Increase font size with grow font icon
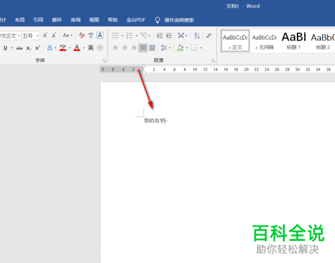Screen dimensions: 335x263 [45, 36]
